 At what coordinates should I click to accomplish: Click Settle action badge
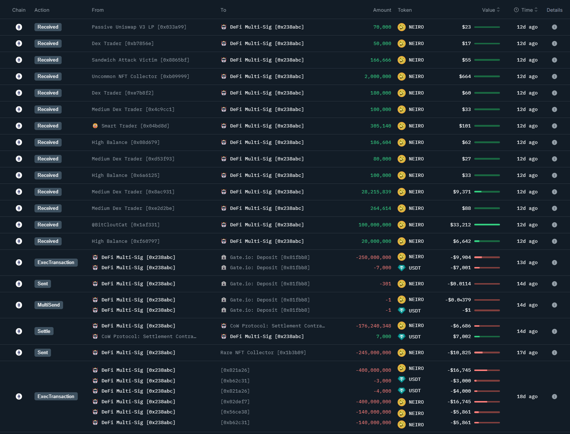[44, 331]
